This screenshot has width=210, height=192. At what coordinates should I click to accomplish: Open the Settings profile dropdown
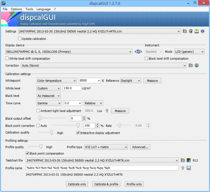tap(99, 31)
